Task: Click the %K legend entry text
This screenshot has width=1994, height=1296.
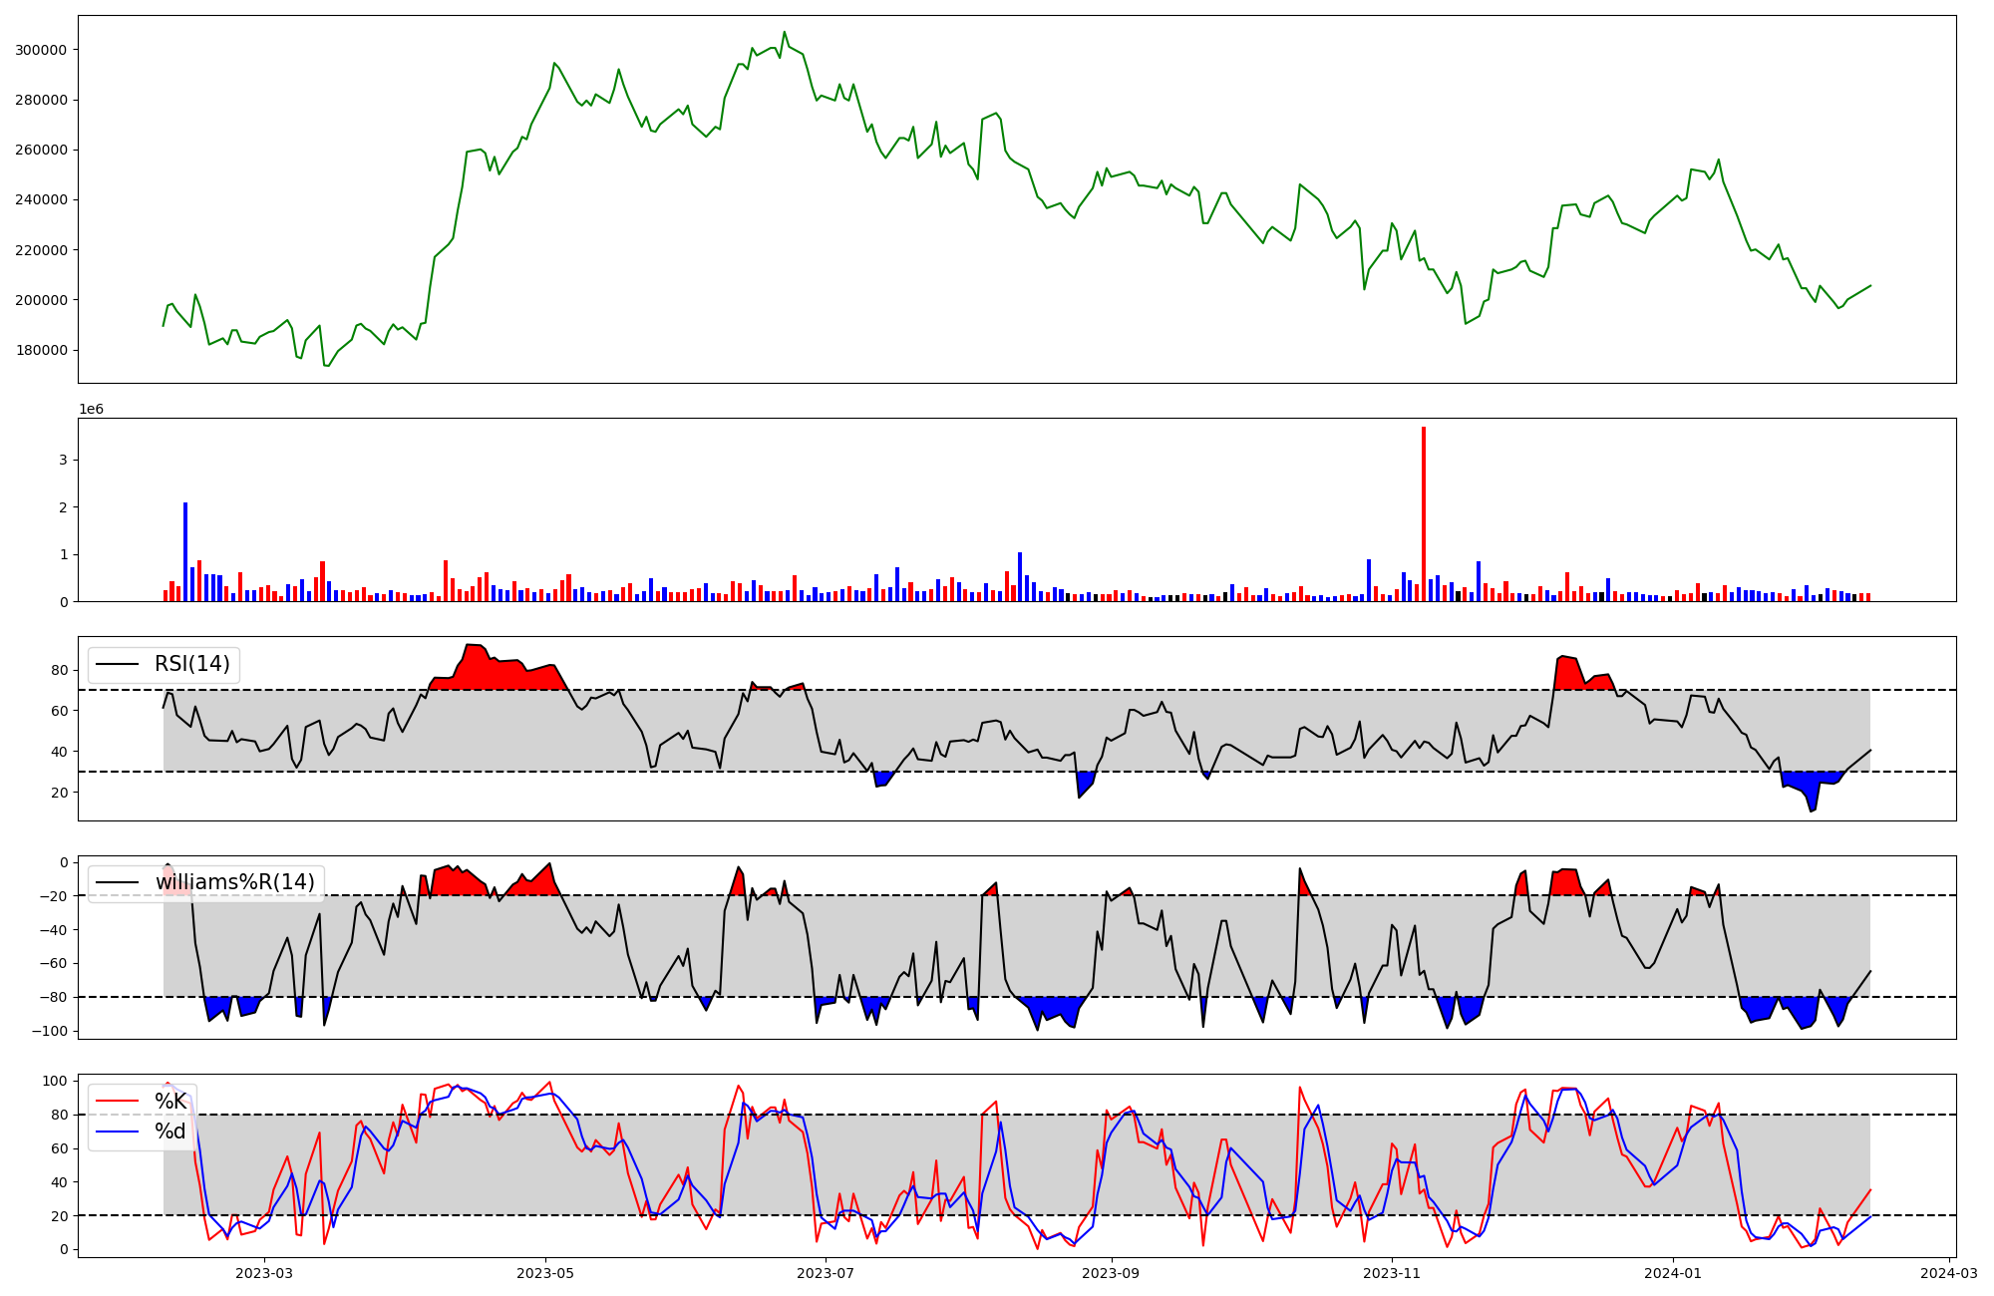Action: click(169, 1102)
